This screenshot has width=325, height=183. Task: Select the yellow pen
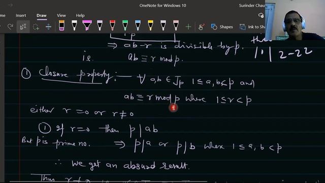pyautogui.click(x=150, y=25)
